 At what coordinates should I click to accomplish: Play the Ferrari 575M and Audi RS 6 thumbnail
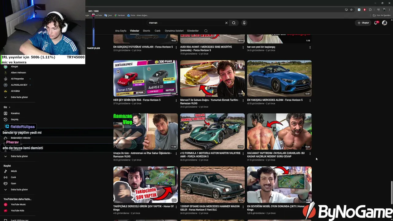146,78
